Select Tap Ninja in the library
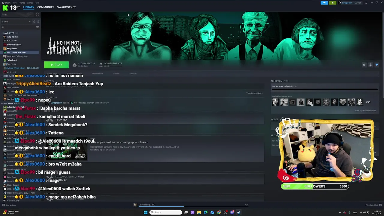 pos(11,64)
